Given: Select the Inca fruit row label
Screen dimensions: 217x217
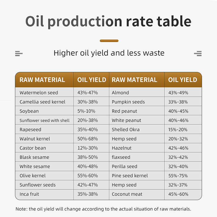Looking at the screenshot, I should 29,194.
